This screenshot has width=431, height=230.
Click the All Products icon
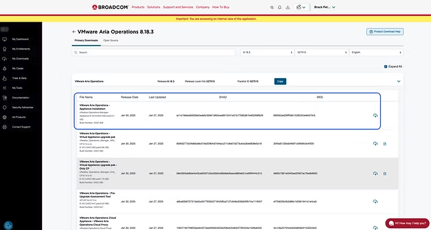(x=5, y=117)
